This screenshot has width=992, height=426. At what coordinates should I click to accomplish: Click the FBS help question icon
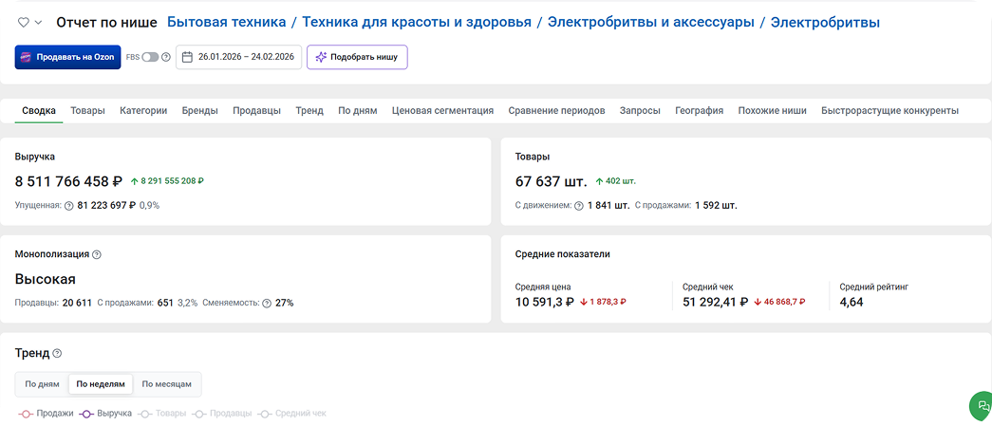click(x=166, y=57)
